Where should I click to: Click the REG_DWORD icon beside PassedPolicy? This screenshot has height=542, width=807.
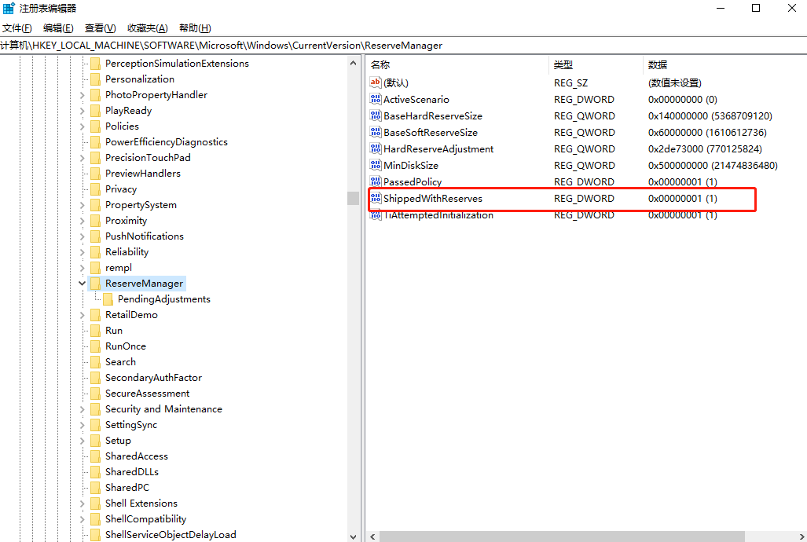[x=376, y=181]
